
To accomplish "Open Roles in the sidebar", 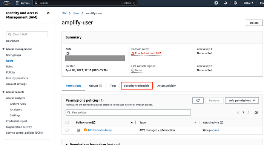I will [9, 66].
